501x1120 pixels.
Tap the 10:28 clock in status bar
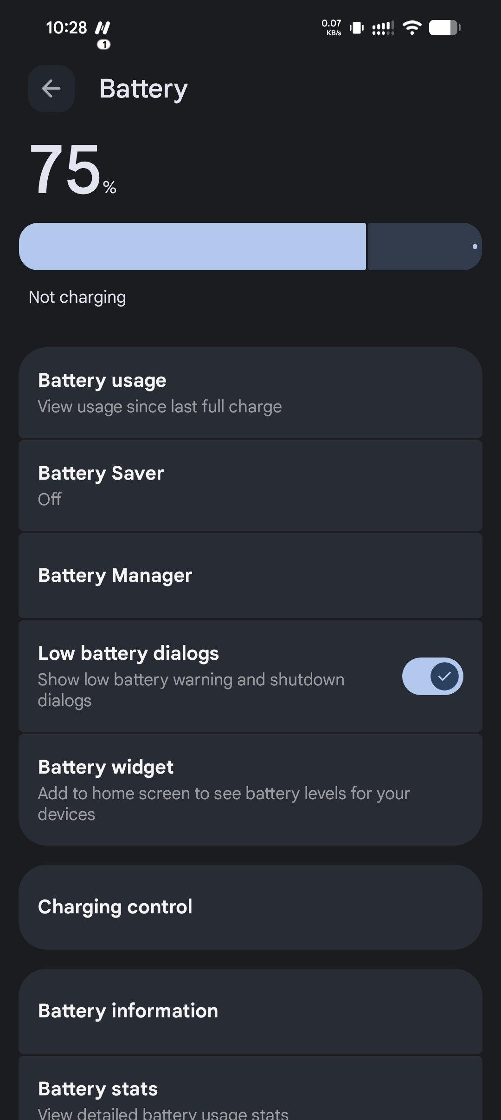coord(66,28)
